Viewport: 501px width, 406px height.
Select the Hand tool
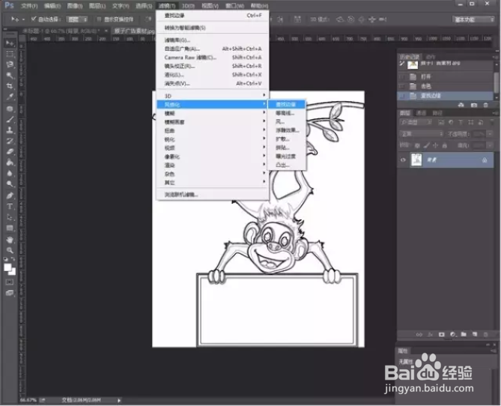[10, 240]
